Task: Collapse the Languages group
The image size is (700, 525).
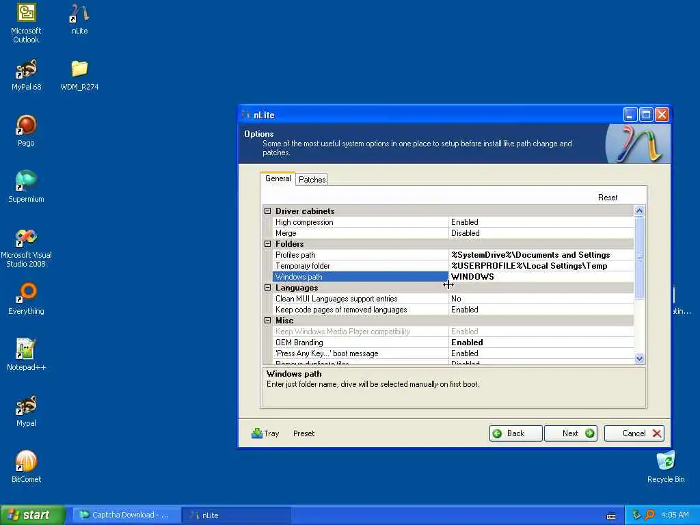Action: point(267,288)
